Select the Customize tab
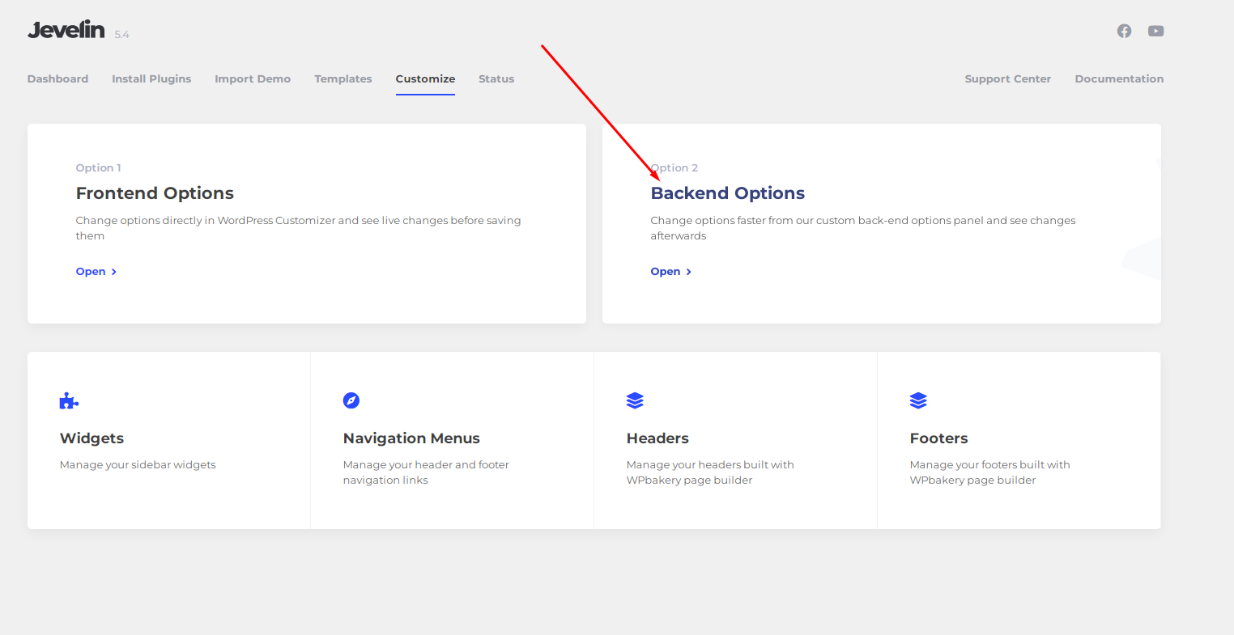 click(x=425, y=78)
